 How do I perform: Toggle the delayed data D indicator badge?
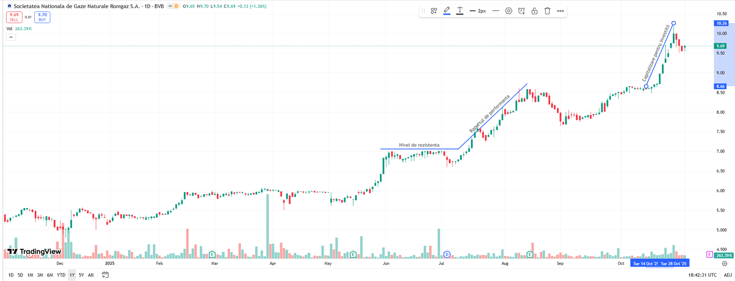point(176,6)
